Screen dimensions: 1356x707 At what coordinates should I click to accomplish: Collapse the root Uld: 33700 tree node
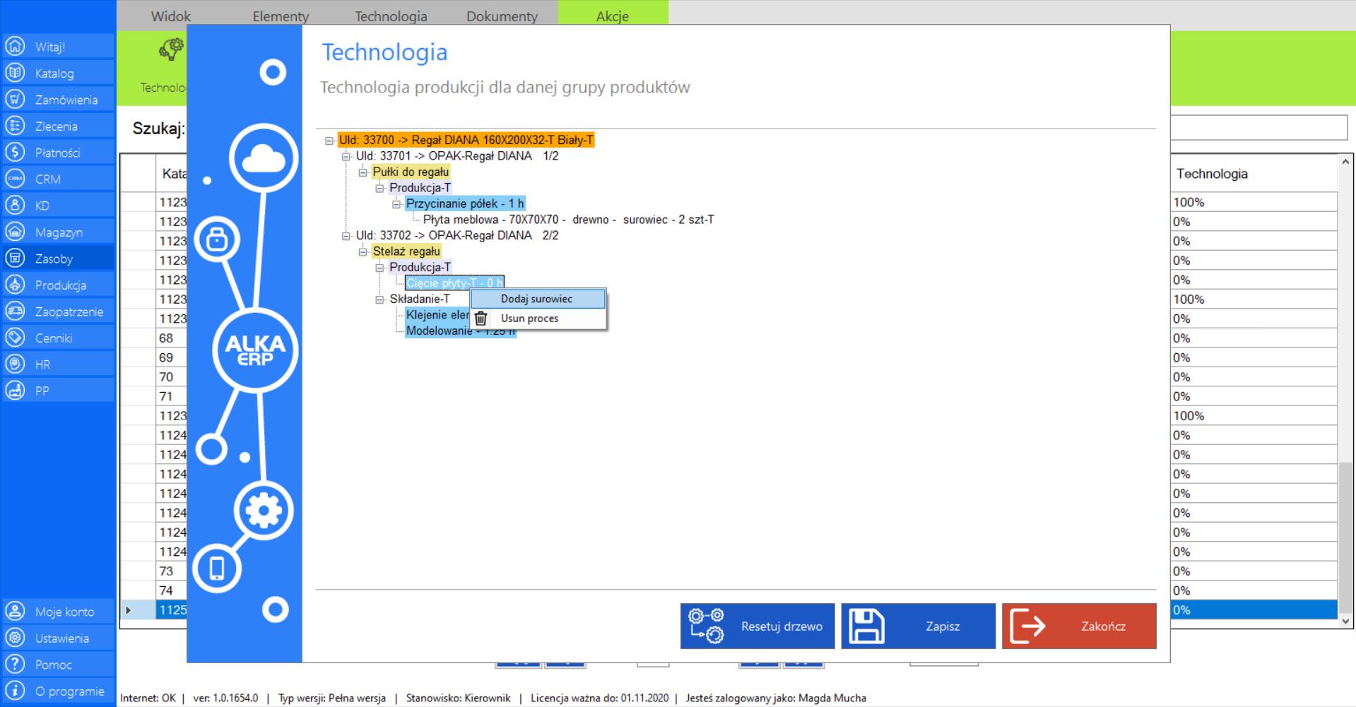pyautogui.click(x=329, y=141)
